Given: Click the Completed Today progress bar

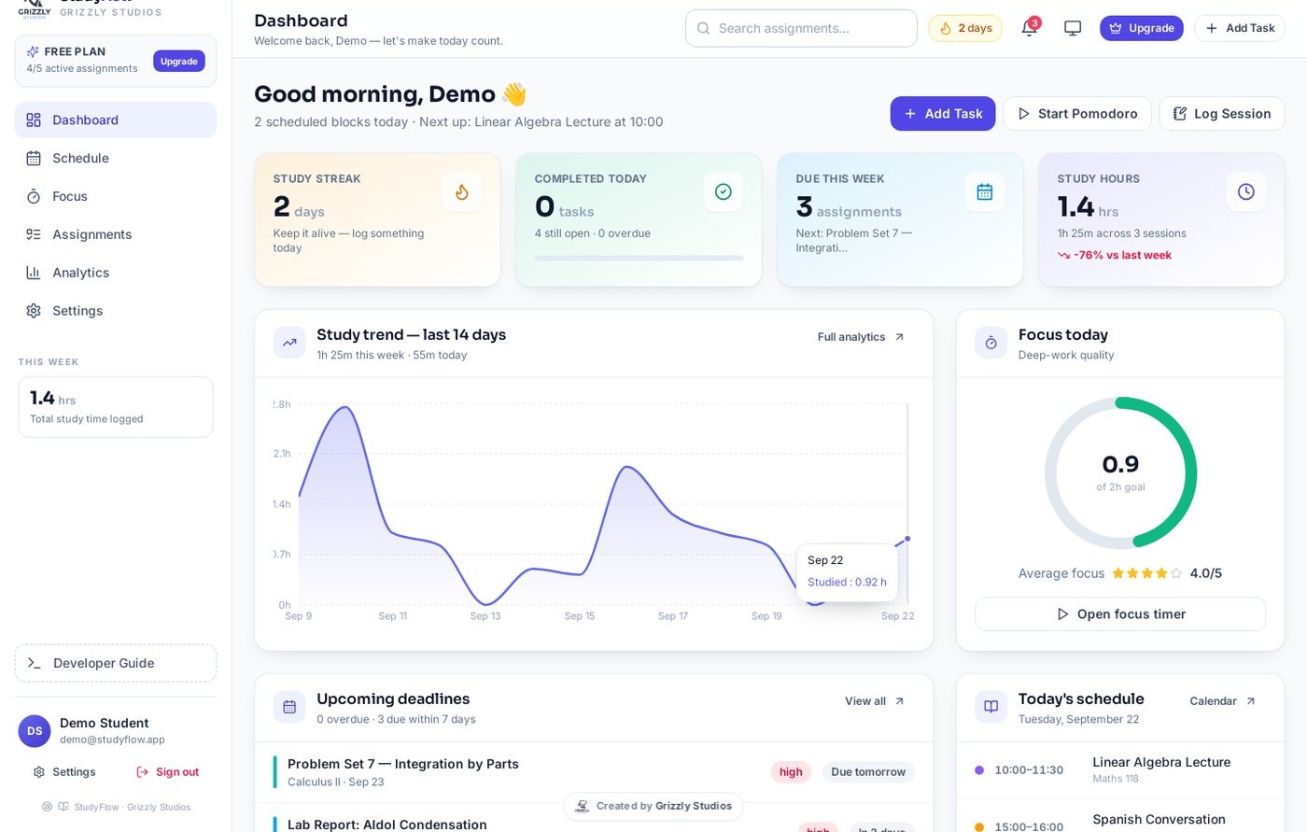Looking at the screenshot, I should point(639,258).
